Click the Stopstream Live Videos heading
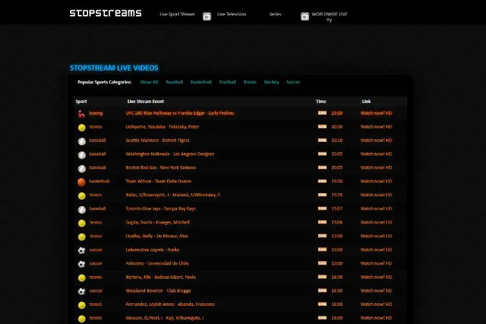 pyautogui.click(x=114, y=68)
